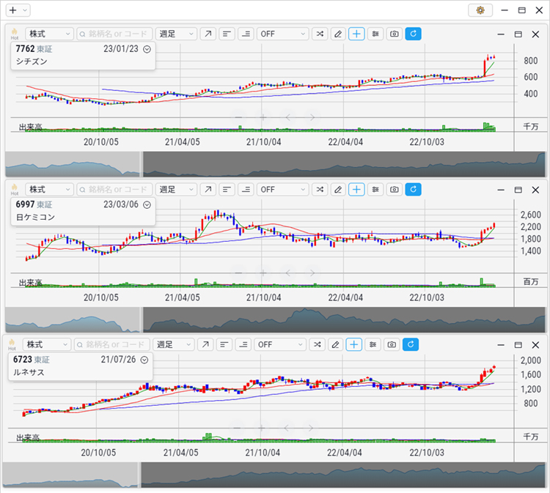Select the pencil drawing tool in the ルネサス chart toolbar

point(336,344)
